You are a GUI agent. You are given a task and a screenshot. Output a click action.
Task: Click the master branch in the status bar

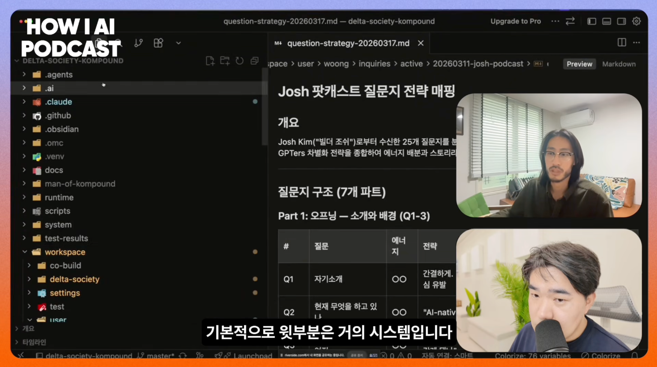coord(156,356)
